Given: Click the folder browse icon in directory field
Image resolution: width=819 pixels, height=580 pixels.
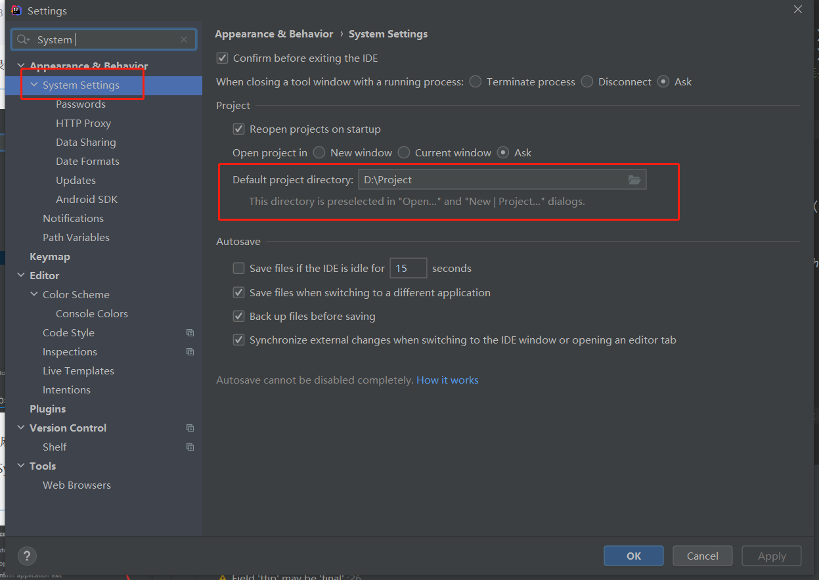Looking at the screenshot, I should click(x=634, y=180).
